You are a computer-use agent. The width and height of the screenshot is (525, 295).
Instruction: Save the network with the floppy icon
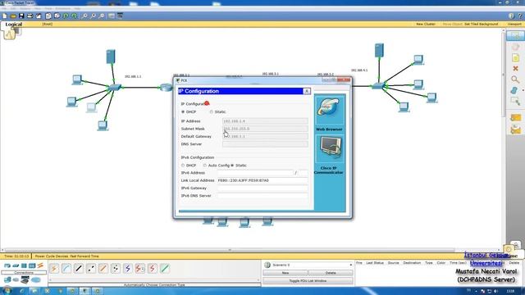[21, 16]
